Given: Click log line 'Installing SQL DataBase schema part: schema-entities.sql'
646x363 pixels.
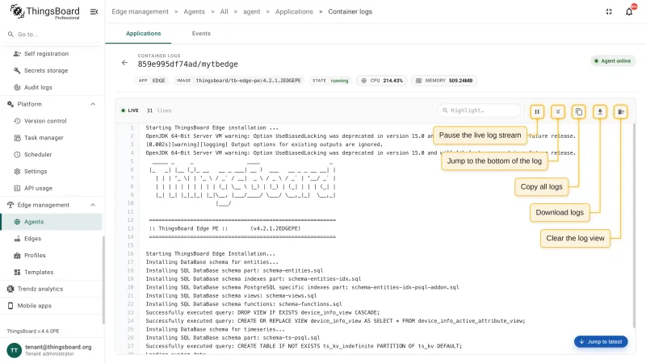Looking at the screenshot, I should click(234, 270).
